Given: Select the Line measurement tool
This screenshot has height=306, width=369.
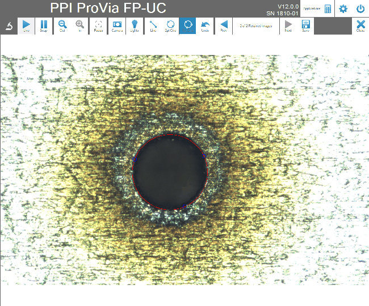Looking at the screenshot, I should [153, 26].
